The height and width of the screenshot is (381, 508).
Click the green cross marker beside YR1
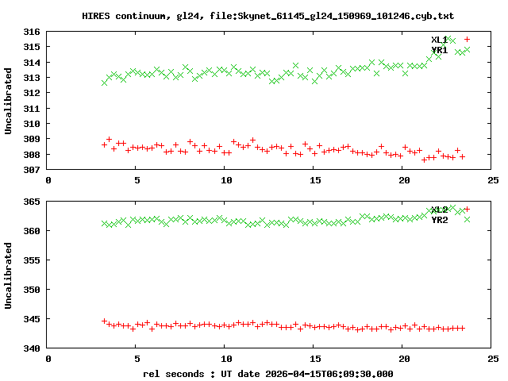[467, 49]
